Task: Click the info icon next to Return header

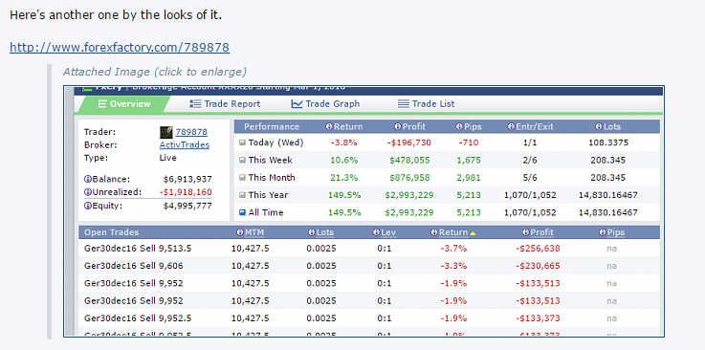Action: click(329, 127)
